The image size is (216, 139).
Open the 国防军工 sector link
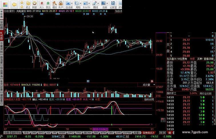tap(171, 93)
